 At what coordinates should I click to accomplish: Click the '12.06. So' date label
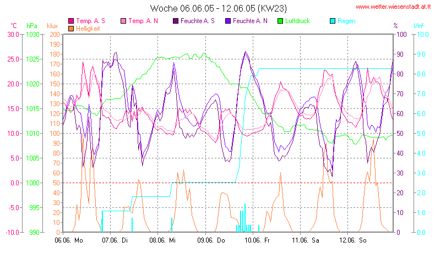[x=353, y=240]
